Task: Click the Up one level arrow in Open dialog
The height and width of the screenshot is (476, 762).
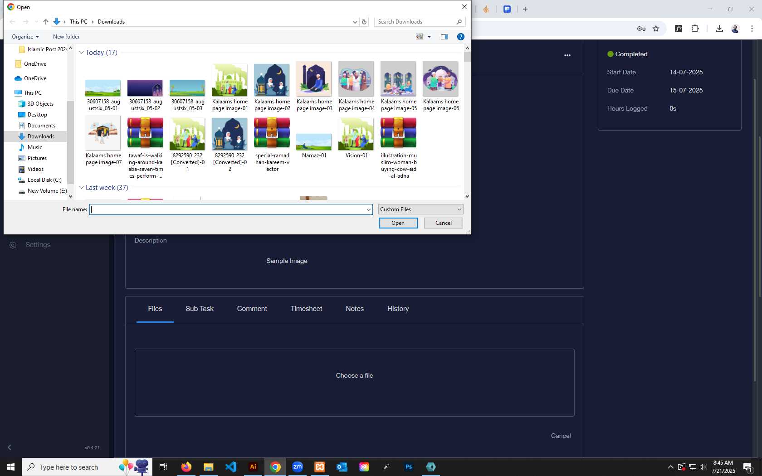Action: pos(46,22)
